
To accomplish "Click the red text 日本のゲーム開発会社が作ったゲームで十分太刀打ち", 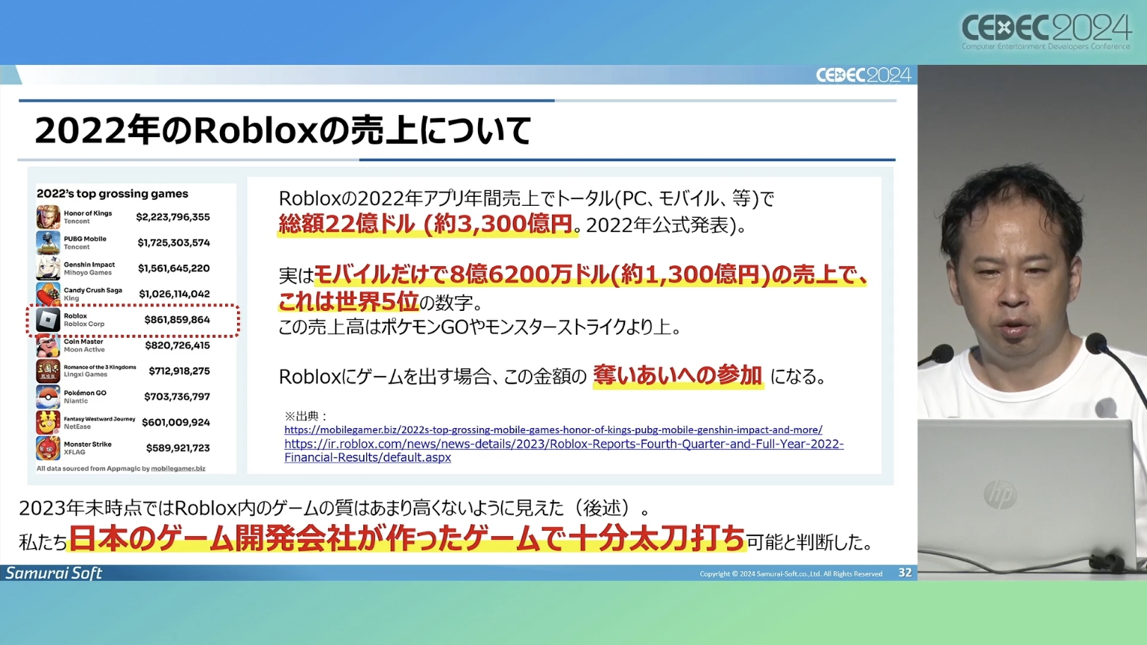I will tap(407, 538).
